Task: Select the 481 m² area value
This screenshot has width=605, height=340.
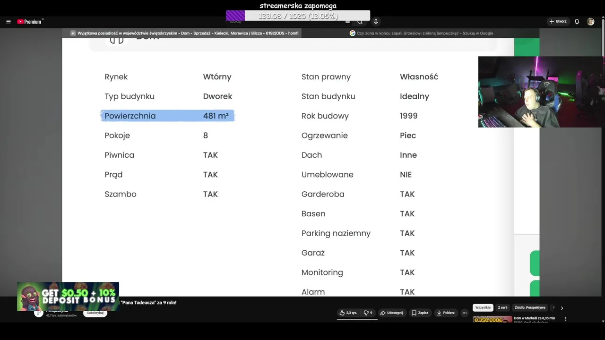Action: tap(216, 116)
